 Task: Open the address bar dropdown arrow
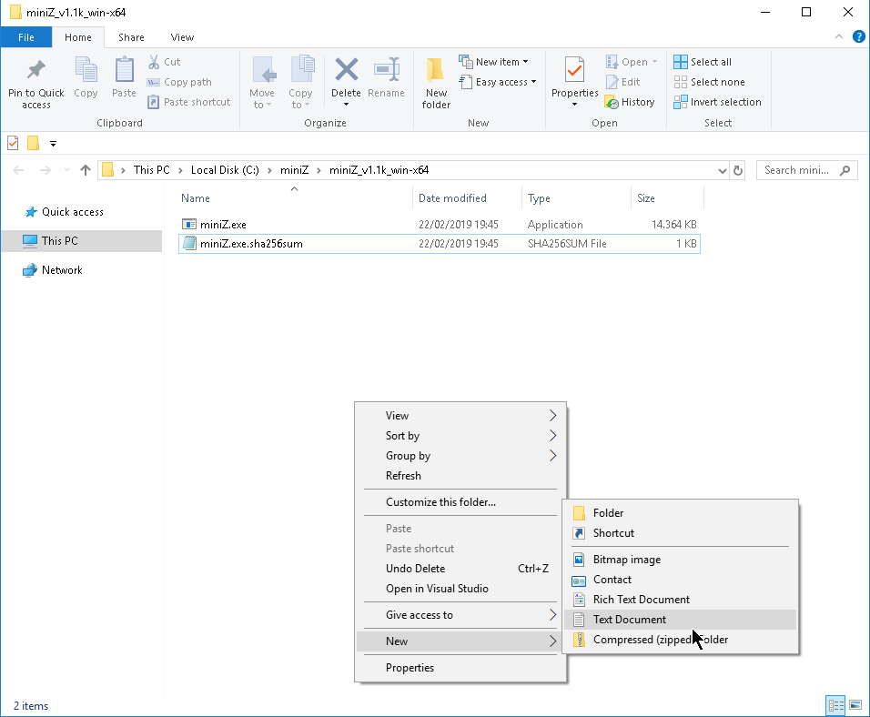point(723,169)
